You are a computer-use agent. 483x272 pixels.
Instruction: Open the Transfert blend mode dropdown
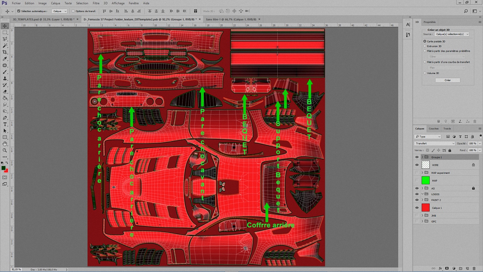click(x=434, y=143)
